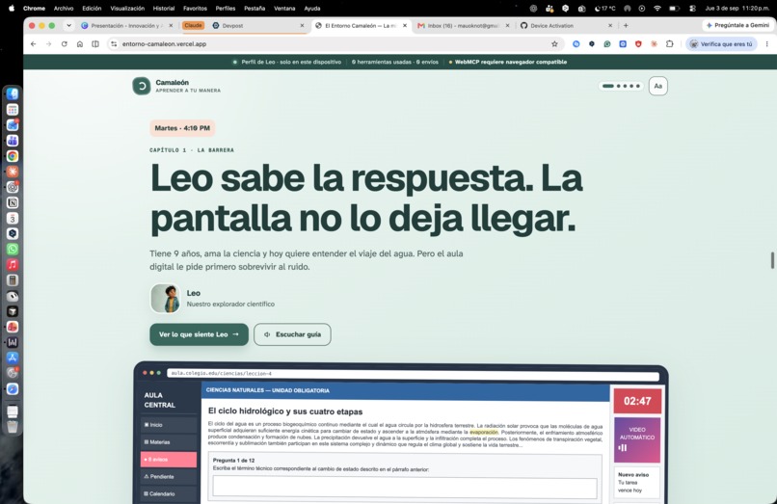Open the Perfiles menu

pos(225,9)
